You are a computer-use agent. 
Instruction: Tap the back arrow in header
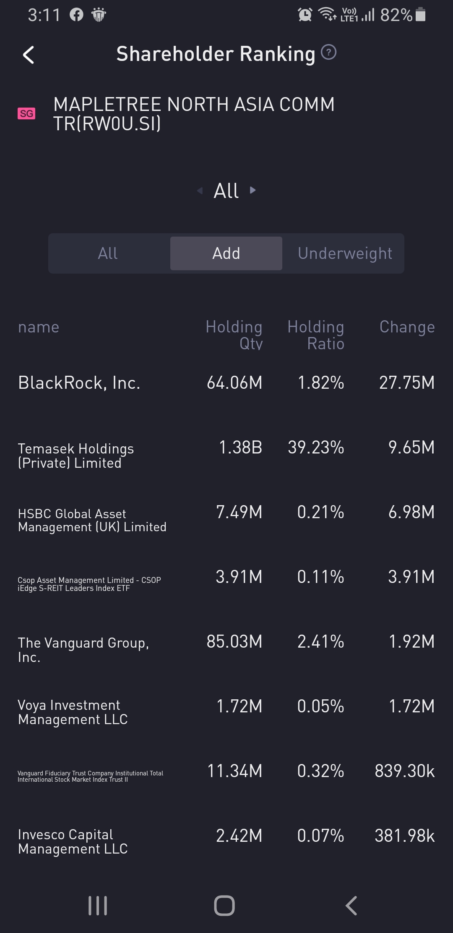[x=29, y=55]
